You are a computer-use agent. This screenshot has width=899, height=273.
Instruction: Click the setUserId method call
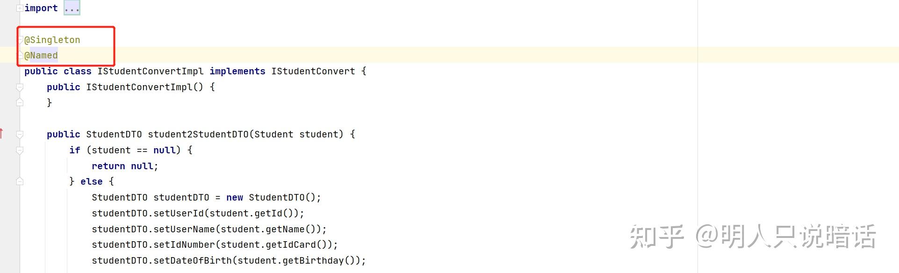tap(179, 213)
